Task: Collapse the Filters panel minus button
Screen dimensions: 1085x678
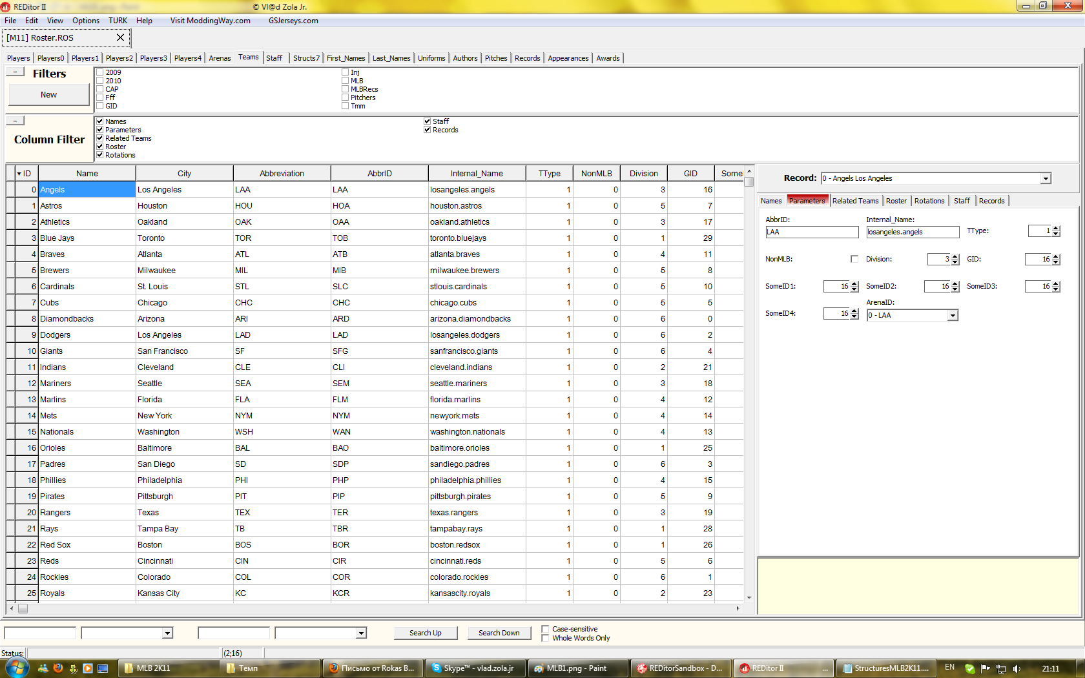Action: click(15, 72)
